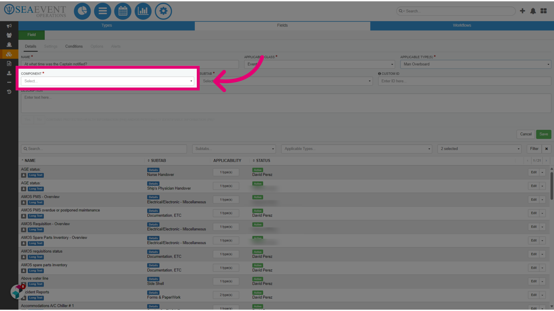Click '2 type(s)' button in Incident Reports row
The image size is (554, 311).
[x=226, y=295]
